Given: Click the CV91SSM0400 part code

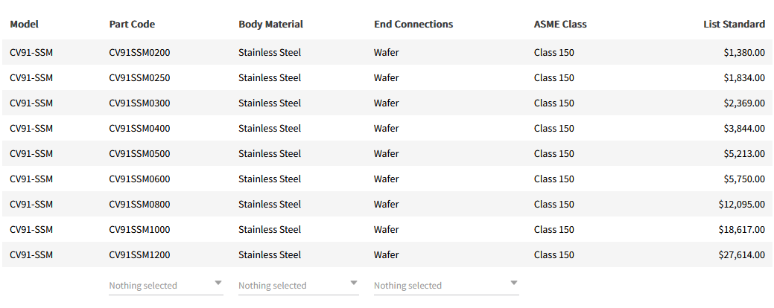Looking at the screenshot, I should tap(139, 128).
